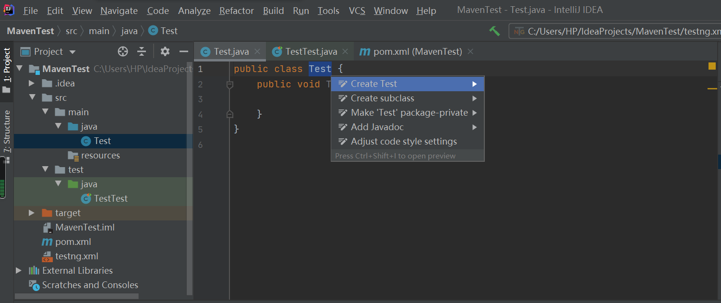
Task: Collapse the main folder
Action: 45,112
